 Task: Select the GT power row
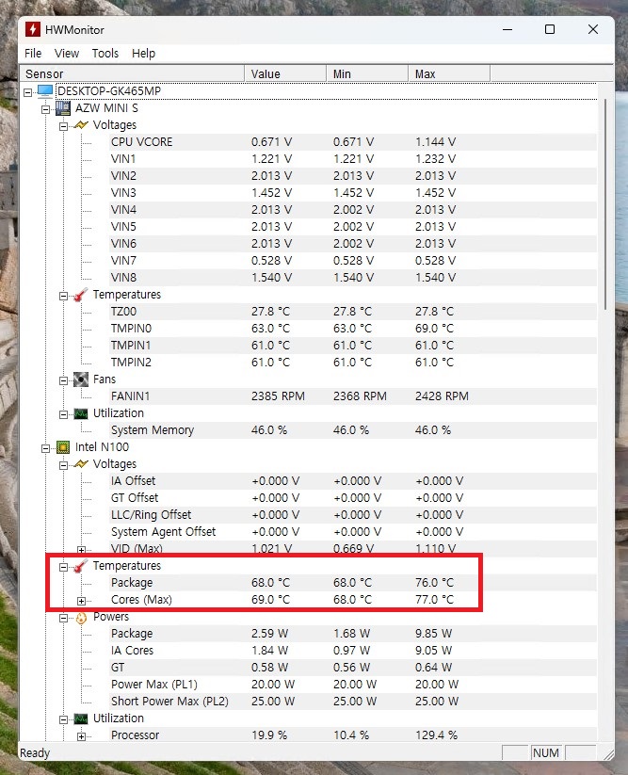pos(353,668)
